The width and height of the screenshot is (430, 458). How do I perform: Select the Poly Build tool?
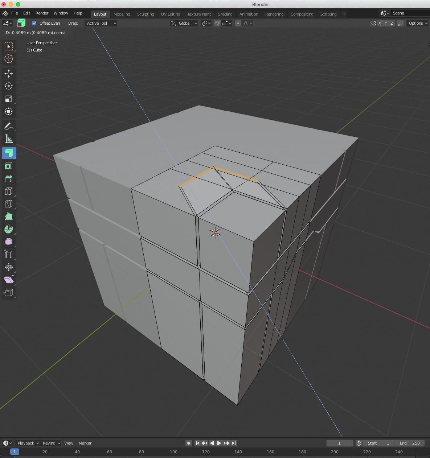9,216
